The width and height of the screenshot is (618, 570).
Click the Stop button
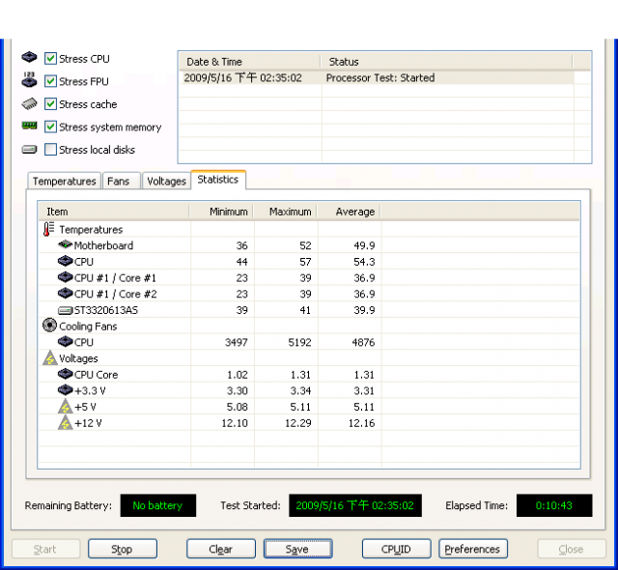pyautogui.click(x=123, y=549)
